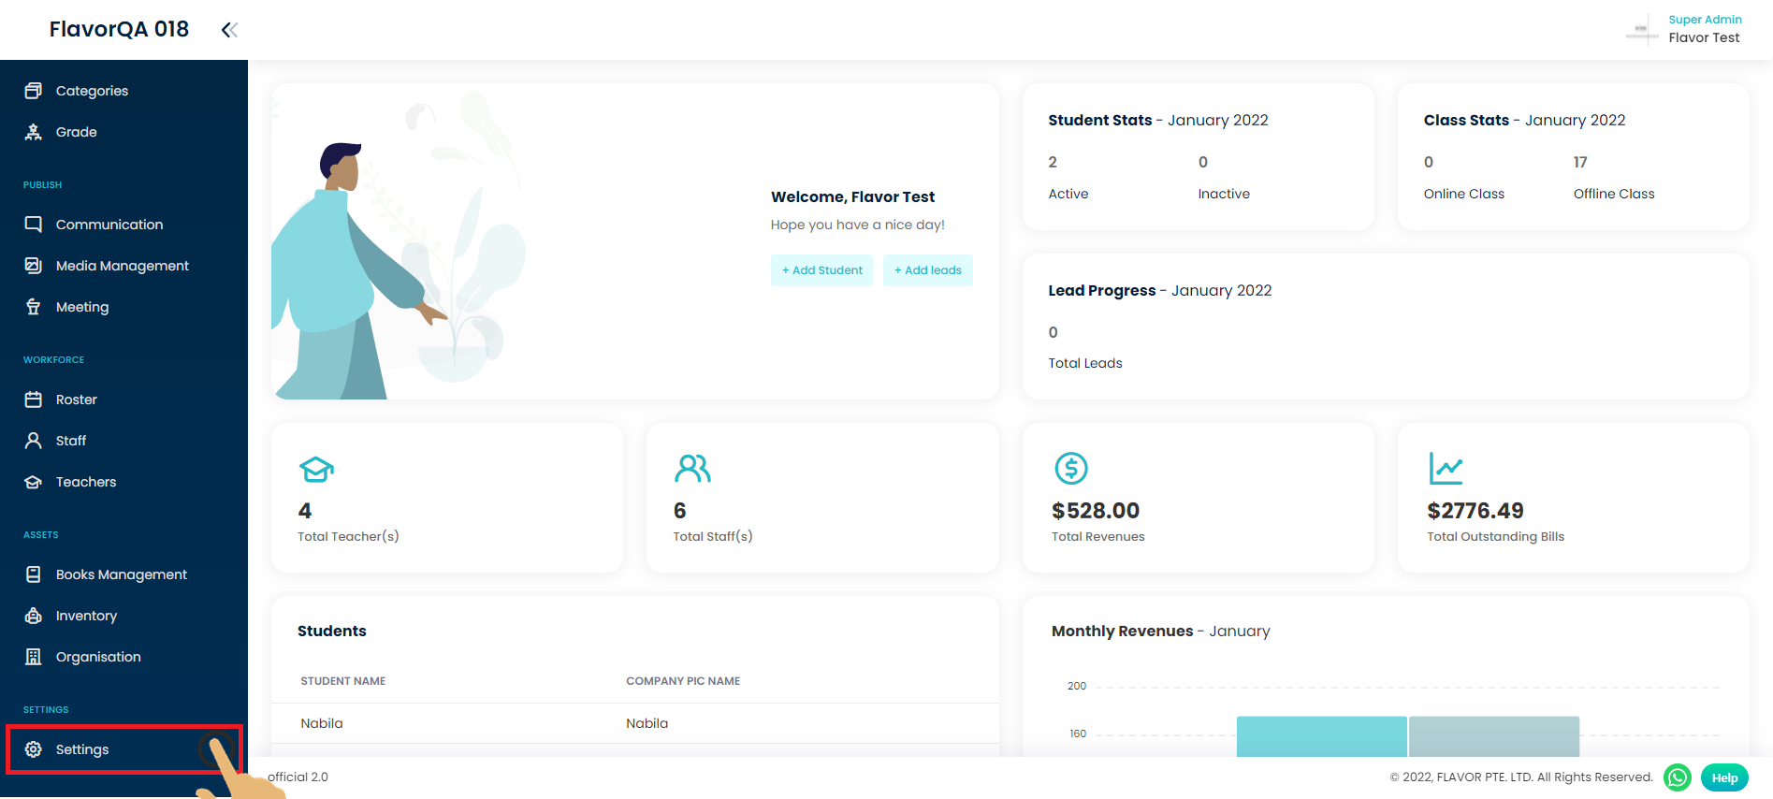Click the $2776.49 outstanding bills value
This screenshot has height=799, width=1773.
click(1475, 511)
